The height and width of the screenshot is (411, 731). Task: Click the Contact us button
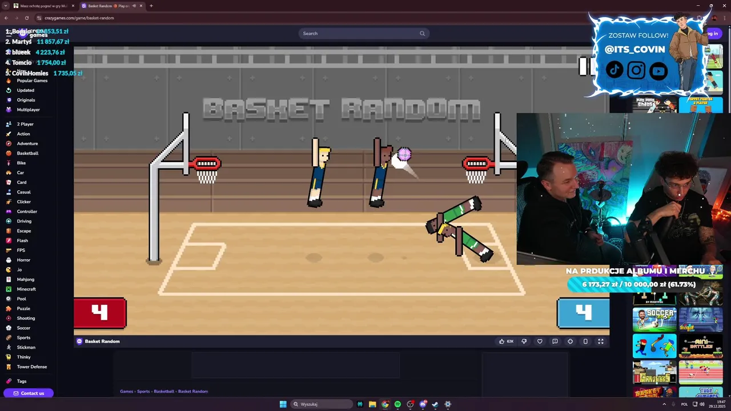pos(29,393)
